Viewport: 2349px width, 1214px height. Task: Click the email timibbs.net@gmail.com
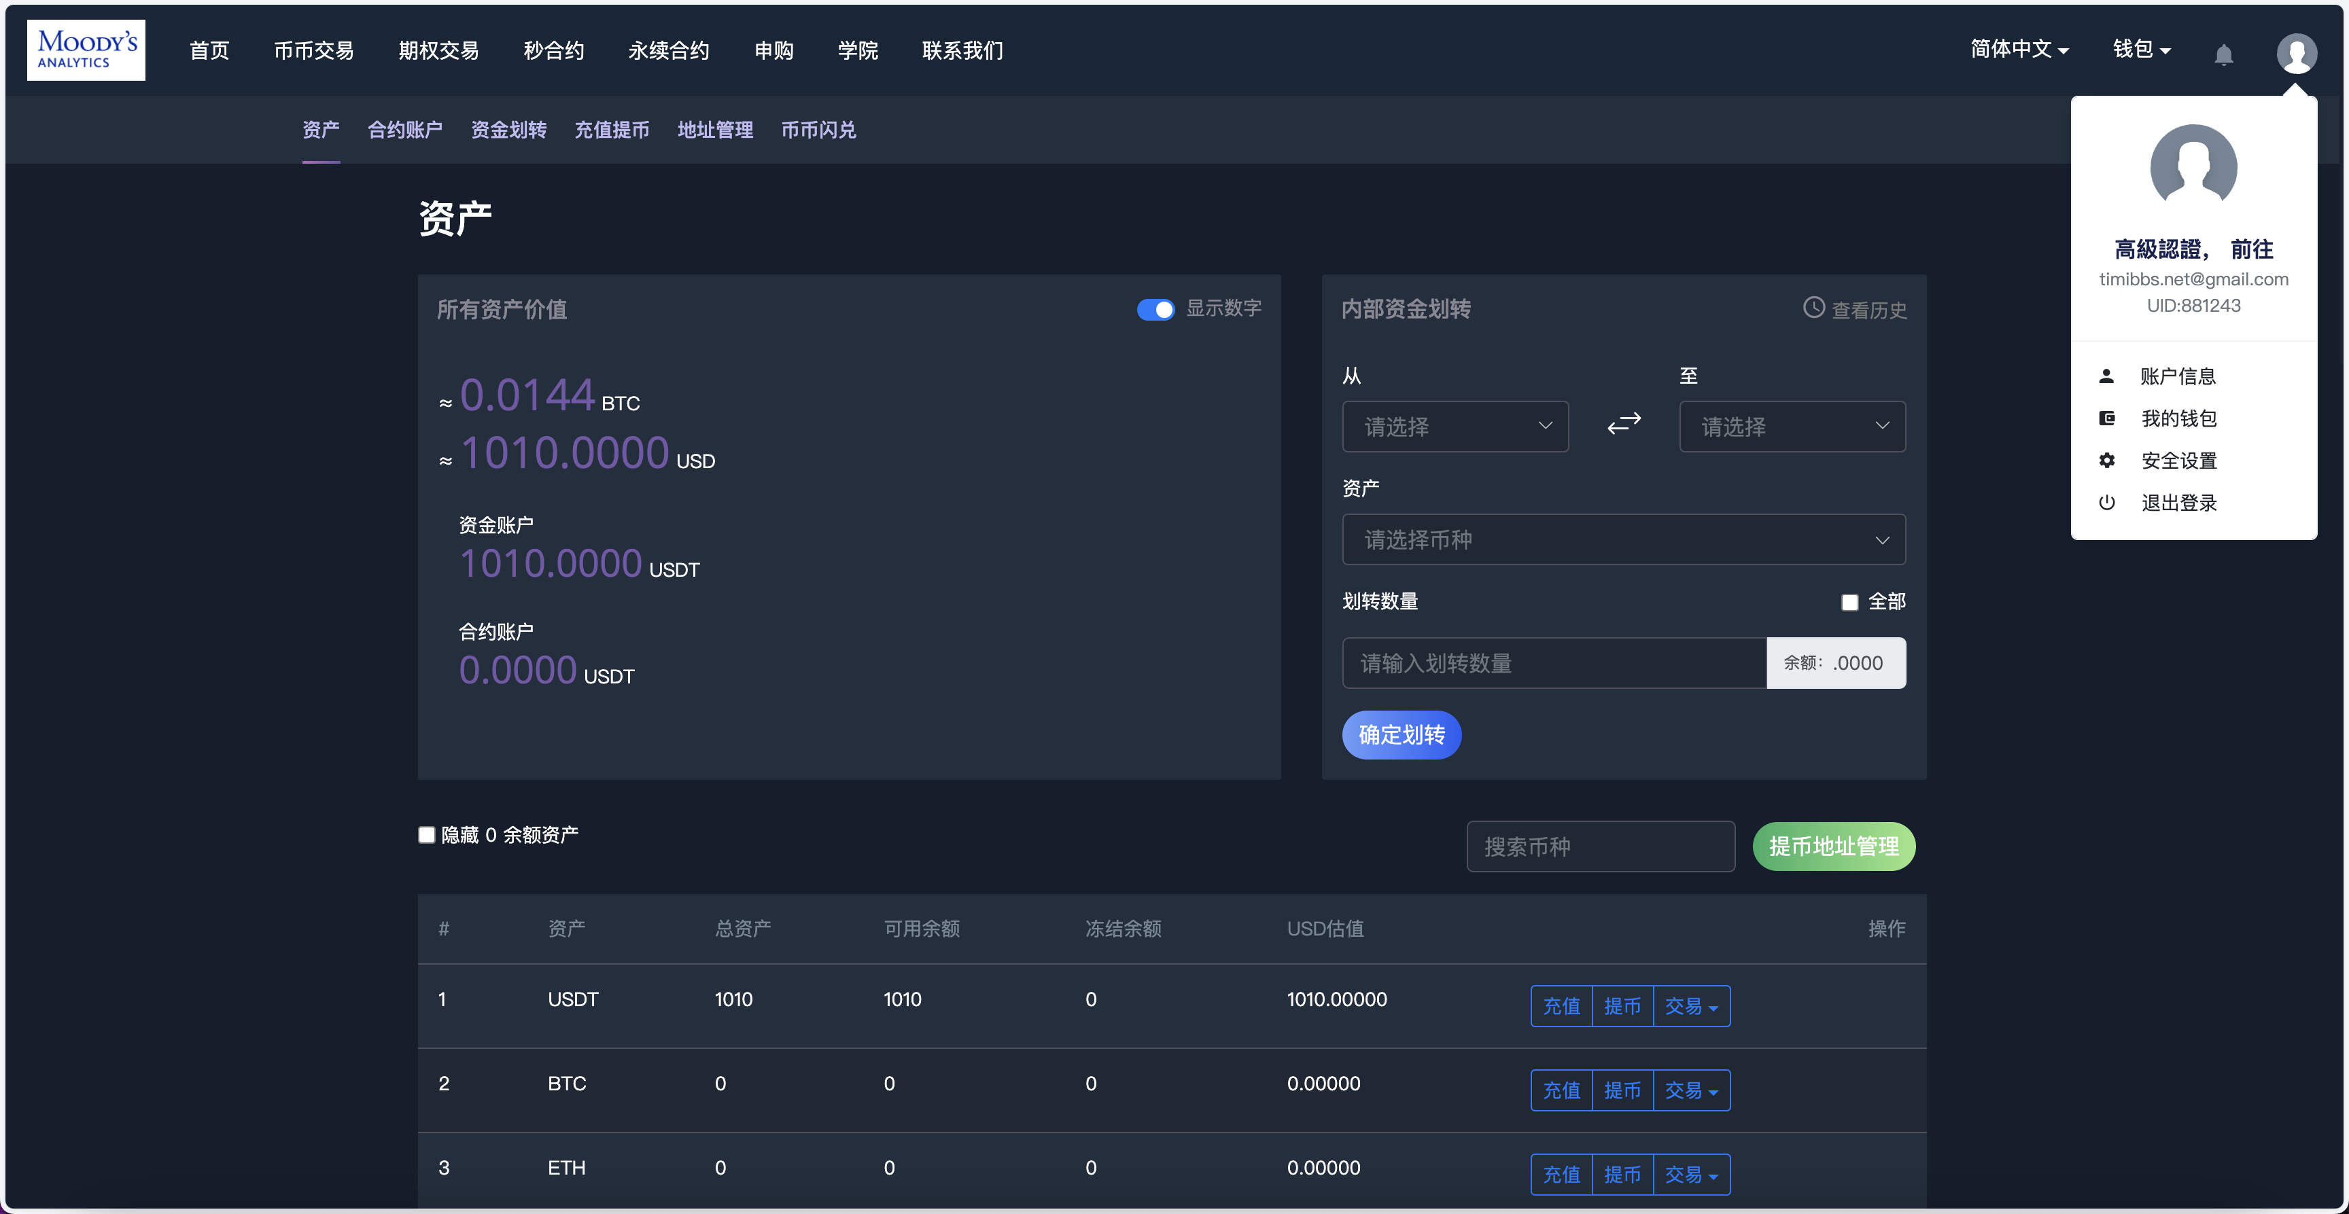coord(2193,279)
